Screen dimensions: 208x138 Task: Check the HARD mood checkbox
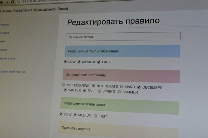tap(122, 87)
